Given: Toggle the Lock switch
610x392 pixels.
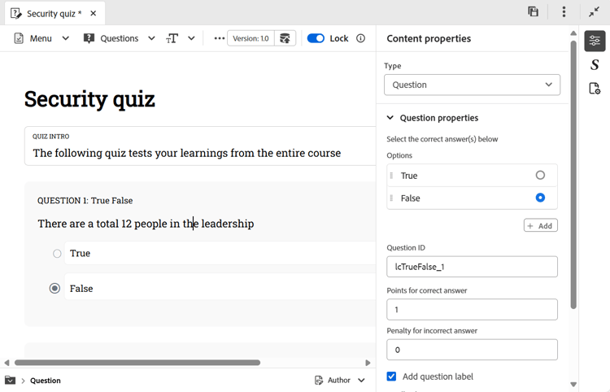Looking at the screenshot, I should tap(316, 38).
